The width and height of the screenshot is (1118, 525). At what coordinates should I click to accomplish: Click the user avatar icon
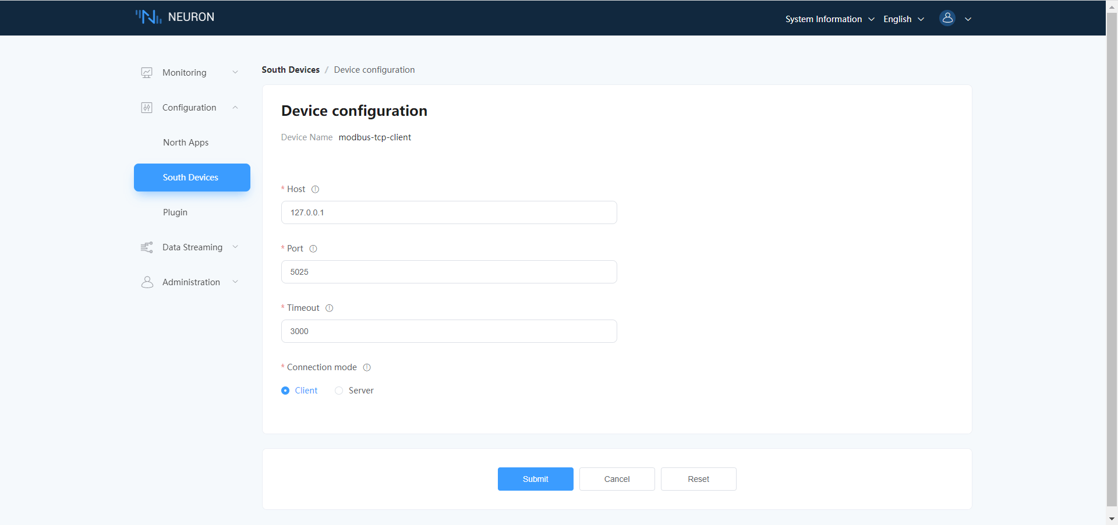947,18
